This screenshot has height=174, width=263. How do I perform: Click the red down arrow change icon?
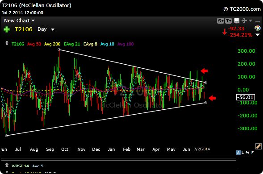coord(225,32)
